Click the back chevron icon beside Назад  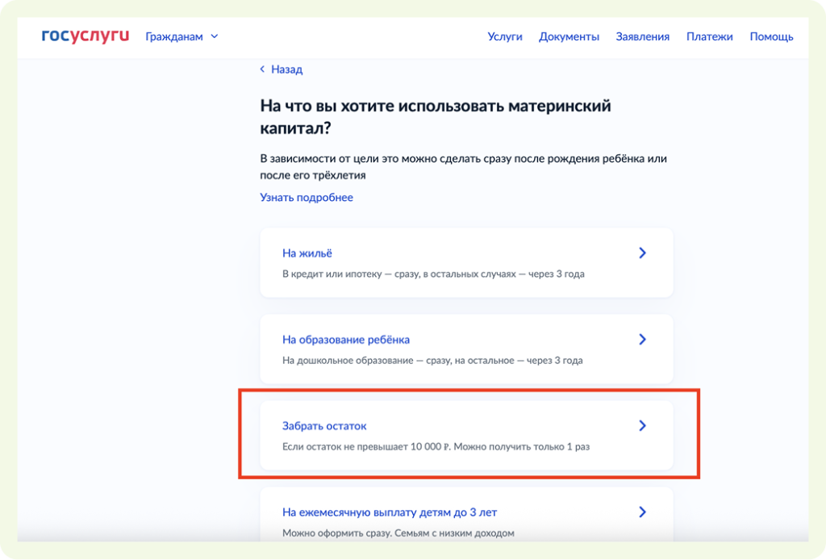(x=262, y=69)
